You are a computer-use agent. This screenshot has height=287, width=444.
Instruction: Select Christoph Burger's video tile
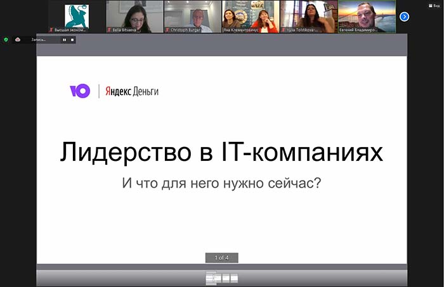(x=193, y=17)
